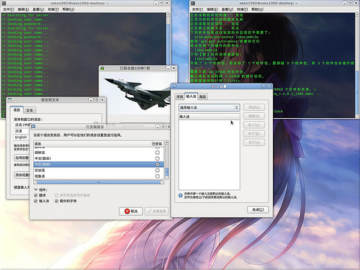This screenshot has width=360, height=270.
Task: Click the 关于(A) button in IBus settings
Action: click(x=254, y=143)
